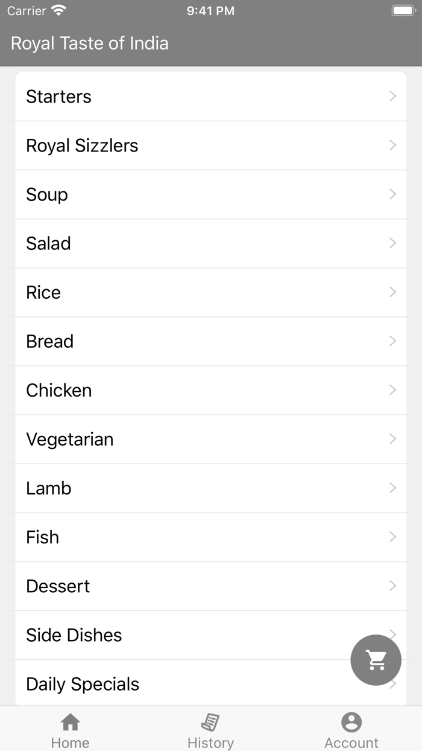Image resolution: width=422 pixels, height=751 pixels.
Task: Tap the Wi-Fi status icon
Action: (58, 11)
